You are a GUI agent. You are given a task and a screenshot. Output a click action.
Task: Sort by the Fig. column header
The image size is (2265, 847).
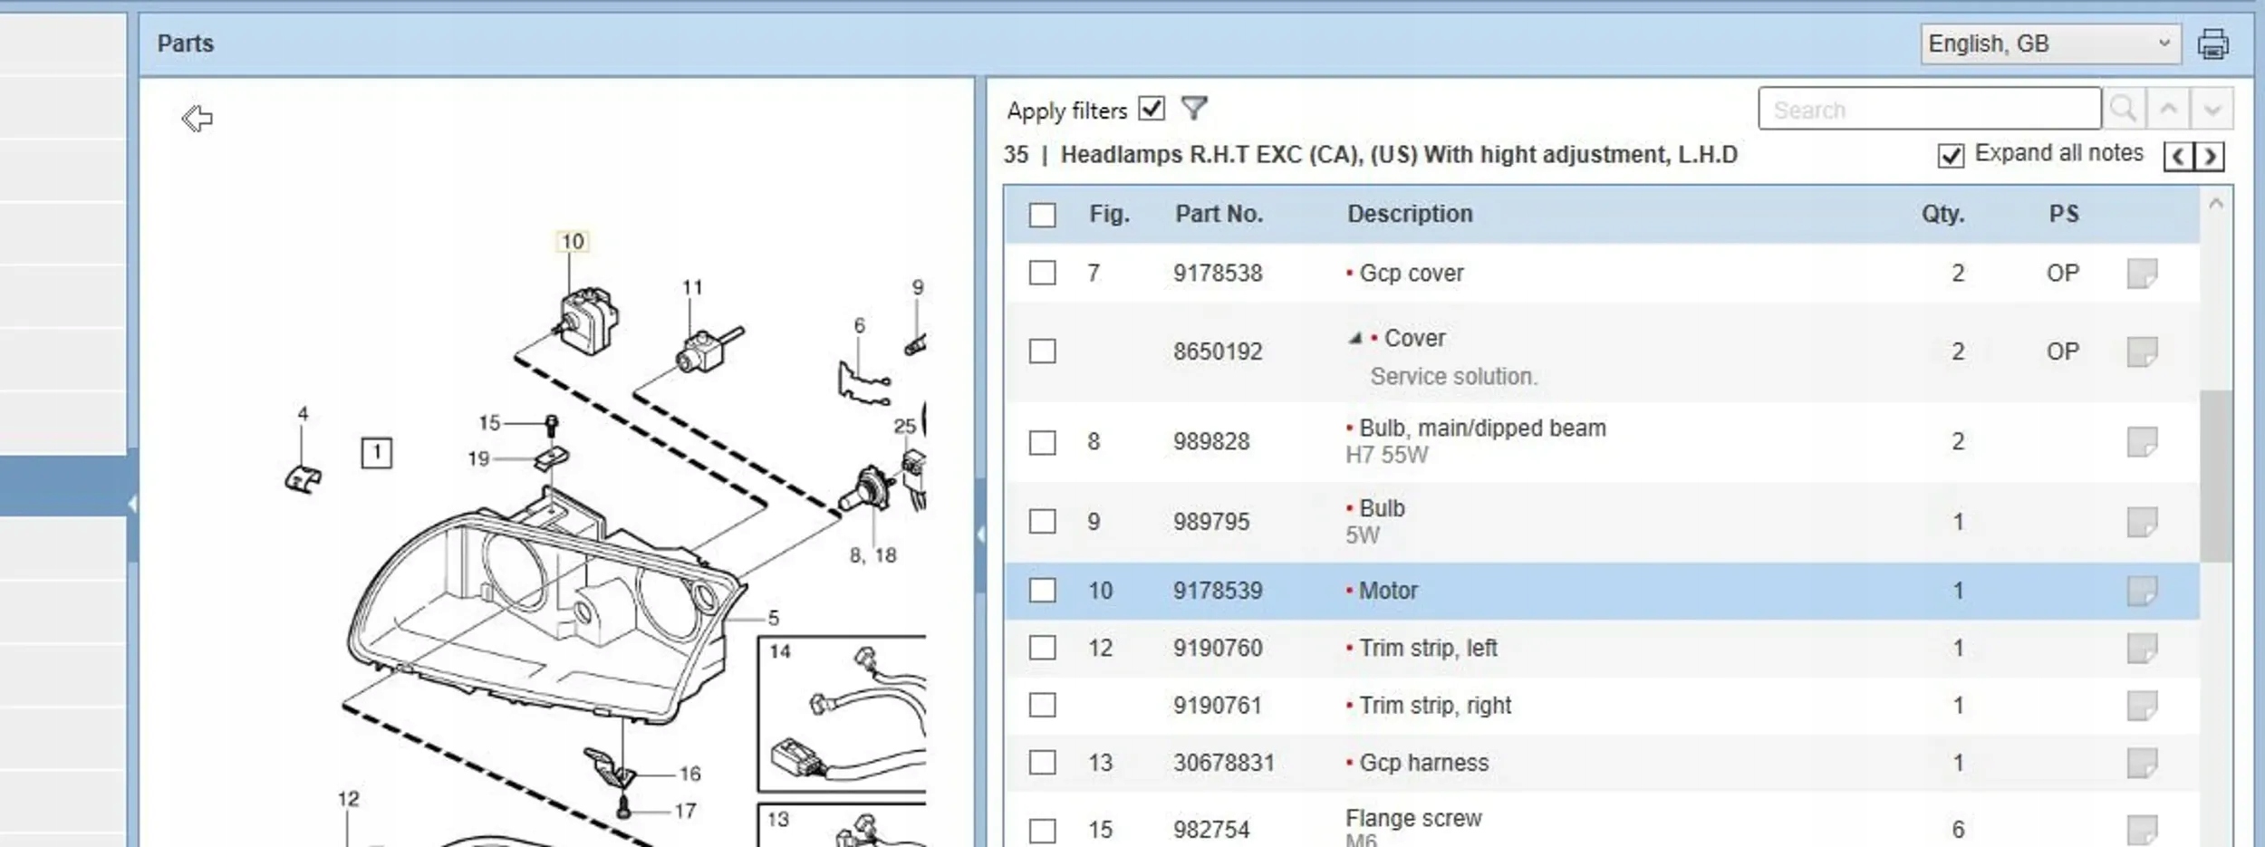(x=1109, y=214)
